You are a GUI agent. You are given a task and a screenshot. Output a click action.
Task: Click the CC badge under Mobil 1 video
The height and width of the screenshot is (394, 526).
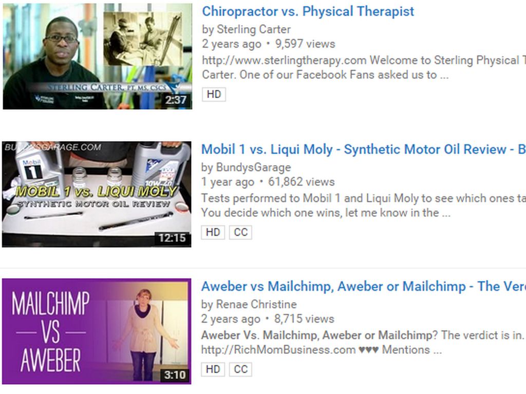240,232
